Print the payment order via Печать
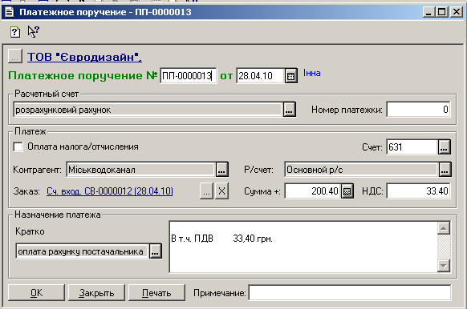The image size is (467, 309). pyautogui.click(x=156, y=293)
